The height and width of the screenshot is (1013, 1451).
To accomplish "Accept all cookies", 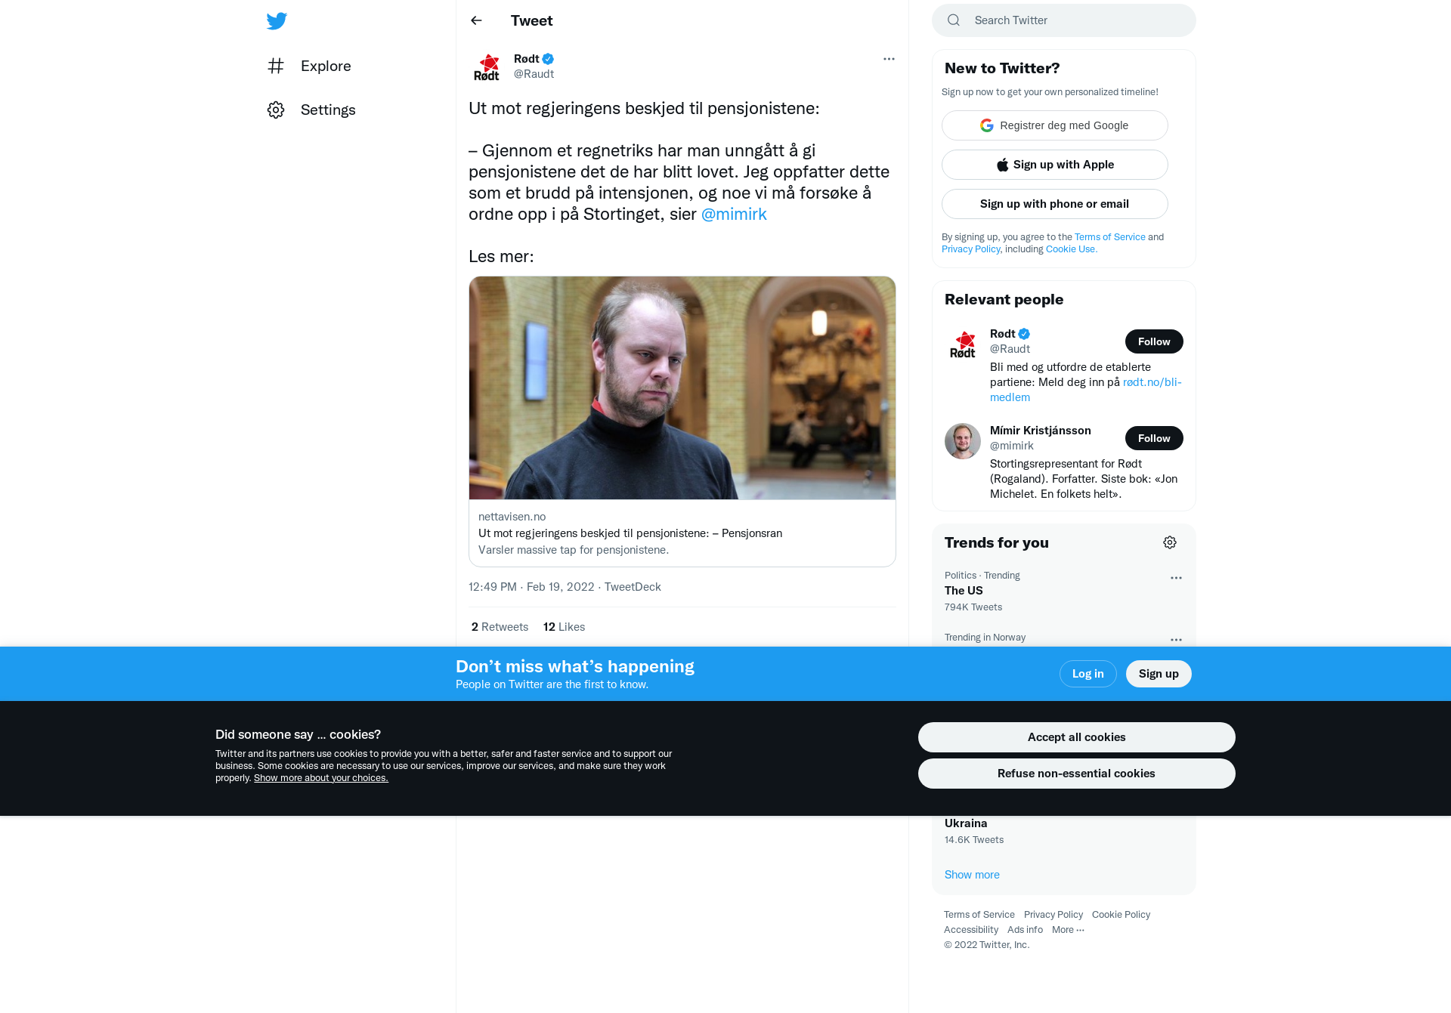I will [x=1076, y=737].
